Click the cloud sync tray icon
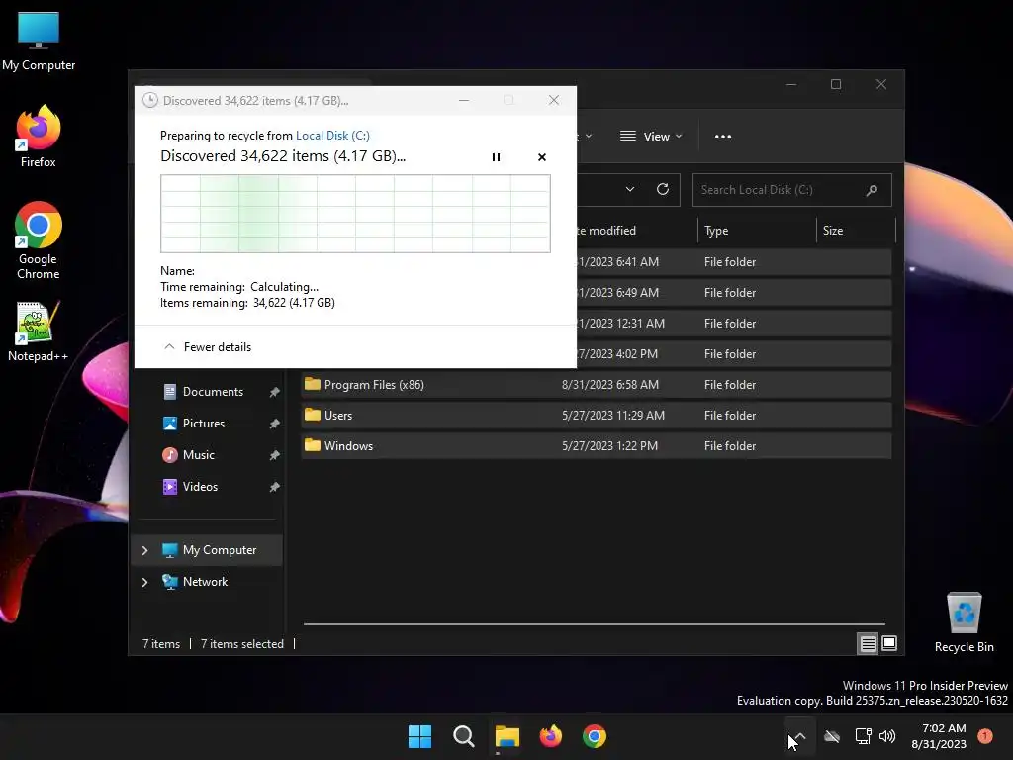The width and height of the screenshot is (1013, 760). [832, 736]
